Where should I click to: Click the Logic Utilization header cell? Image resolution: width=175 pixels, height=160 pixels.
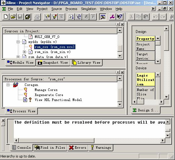pos(145,79)
